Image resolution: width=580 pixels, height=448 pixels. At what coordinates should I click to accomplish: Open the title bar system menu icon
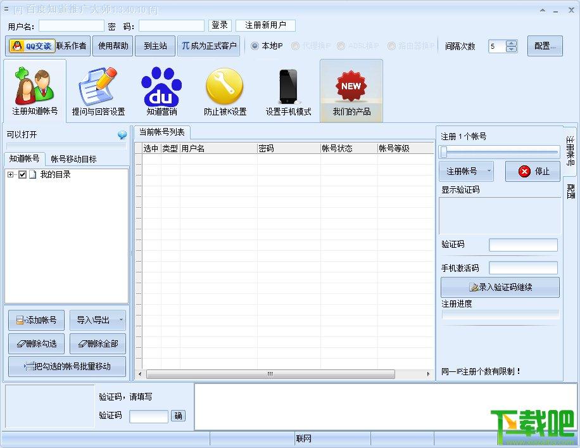coord(6,9)
